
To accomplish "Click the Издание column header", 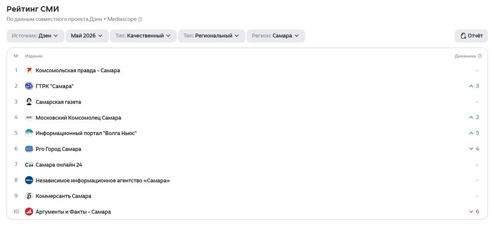I will [x=34, y=56].
